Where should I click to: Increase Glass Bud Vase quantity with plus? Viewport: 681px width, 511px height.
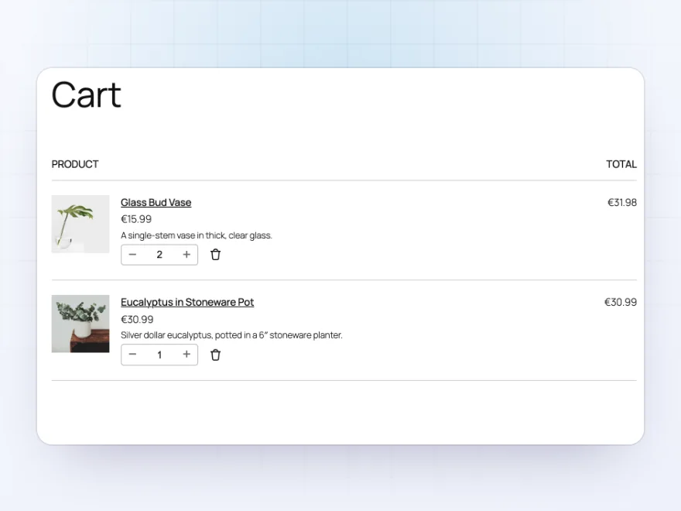[187, 255]
